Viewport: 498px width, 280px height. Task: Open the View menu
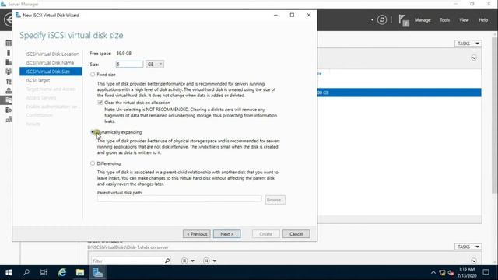[464, 20]
